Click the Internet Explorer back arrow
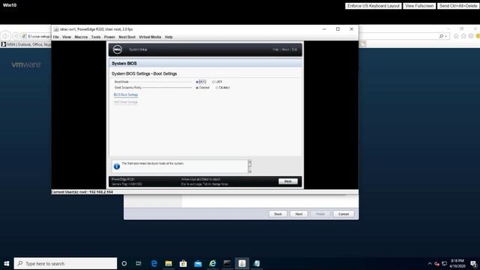 pyautogui.click(x=6, y=36)
